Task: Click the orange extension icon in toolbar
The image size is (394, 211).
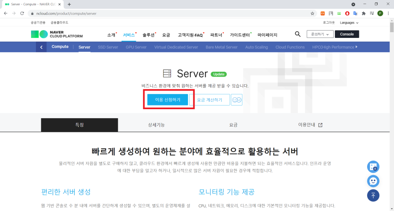Action: point(323,13)
